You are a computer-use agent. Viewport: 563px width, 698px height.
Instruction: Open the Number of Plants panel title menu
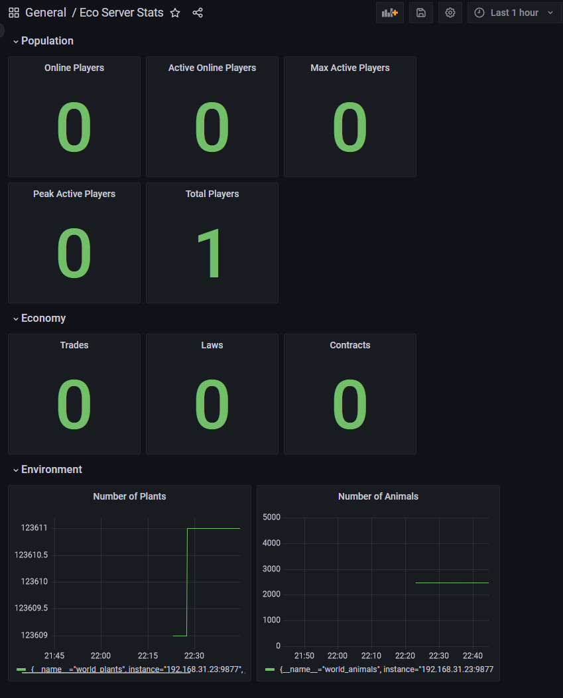coord(129,496)
